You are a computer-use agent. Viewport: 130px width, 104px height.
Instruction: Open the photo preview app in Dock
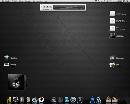16,99
